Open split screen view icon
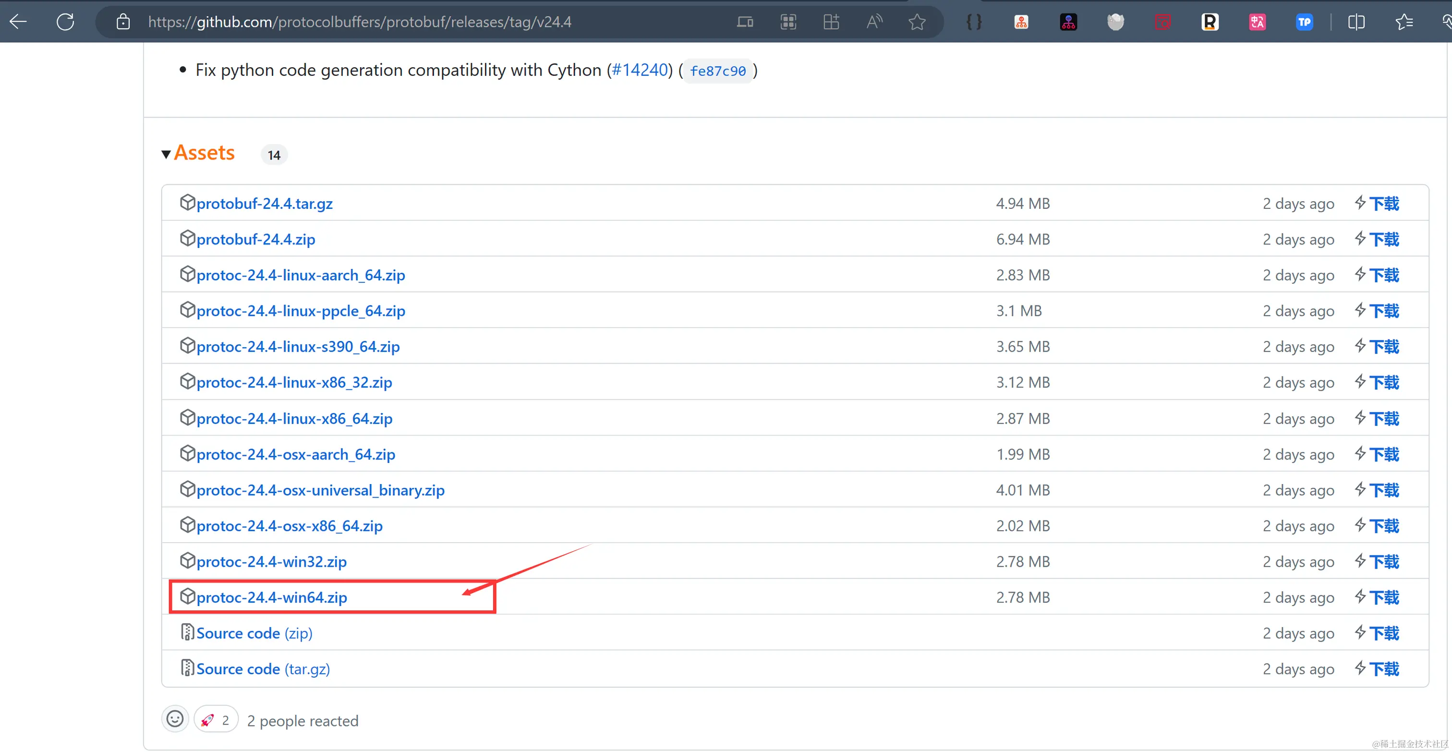The width and height of the screenshot is (1452, 752). pyautogui.click(x=1356, y=22)
